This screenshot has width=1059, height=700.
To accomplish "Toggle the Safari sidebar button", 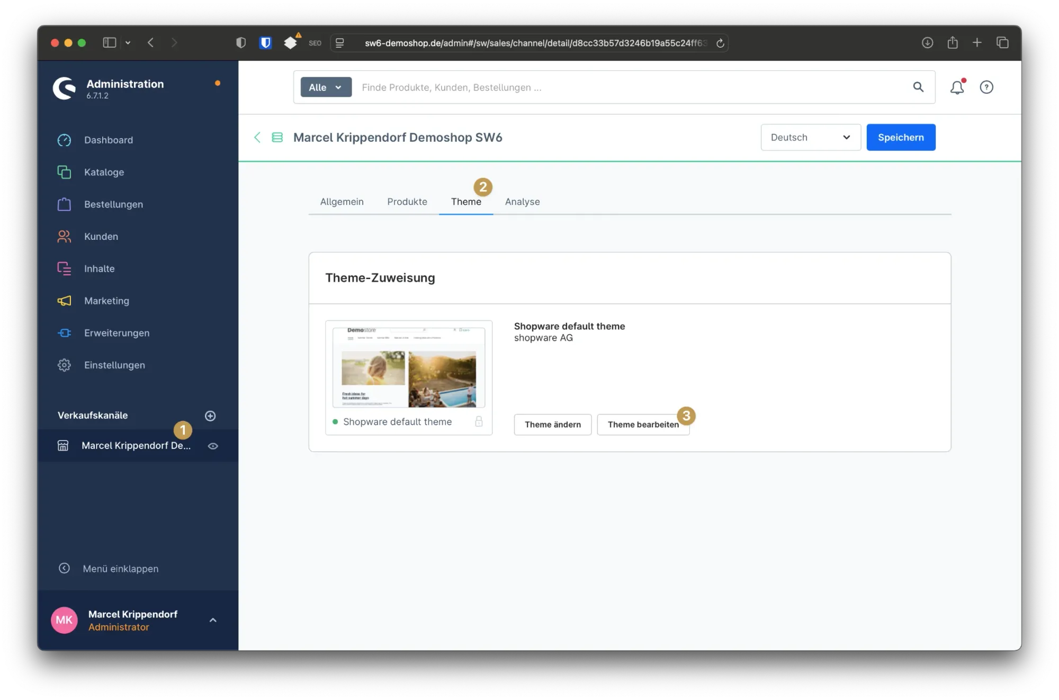I will coord(109,43).
